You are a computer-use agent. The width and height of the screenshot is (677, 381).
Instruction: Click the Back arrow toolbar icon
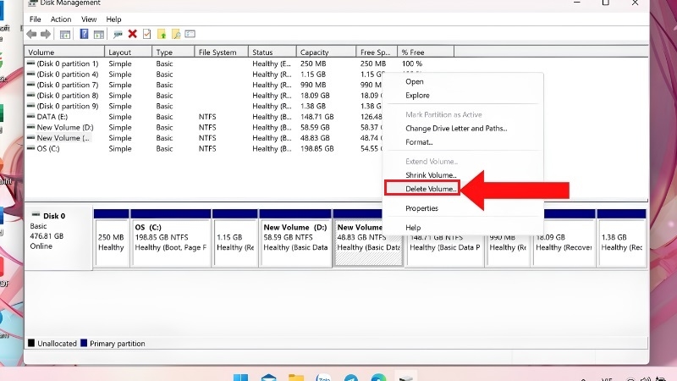click(x=31, y=34)
